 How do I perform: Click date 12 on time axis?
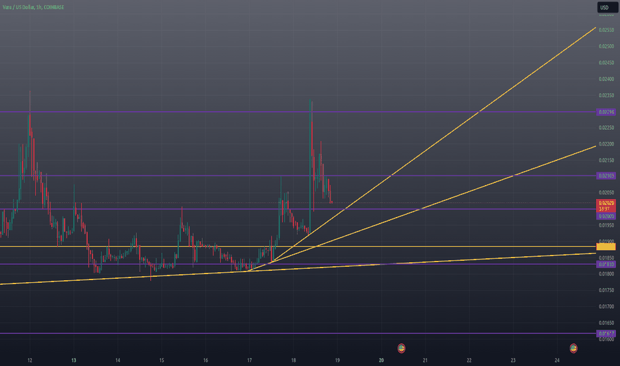tap(30, 360)
